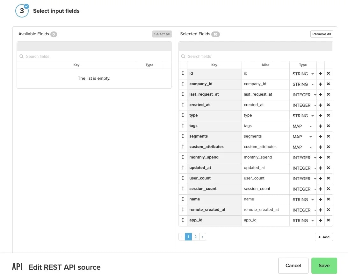This screenshot has width=348, height=277.
Task: Click the drag handle beside monthly_spend
Action: click(x=183, y=157)
